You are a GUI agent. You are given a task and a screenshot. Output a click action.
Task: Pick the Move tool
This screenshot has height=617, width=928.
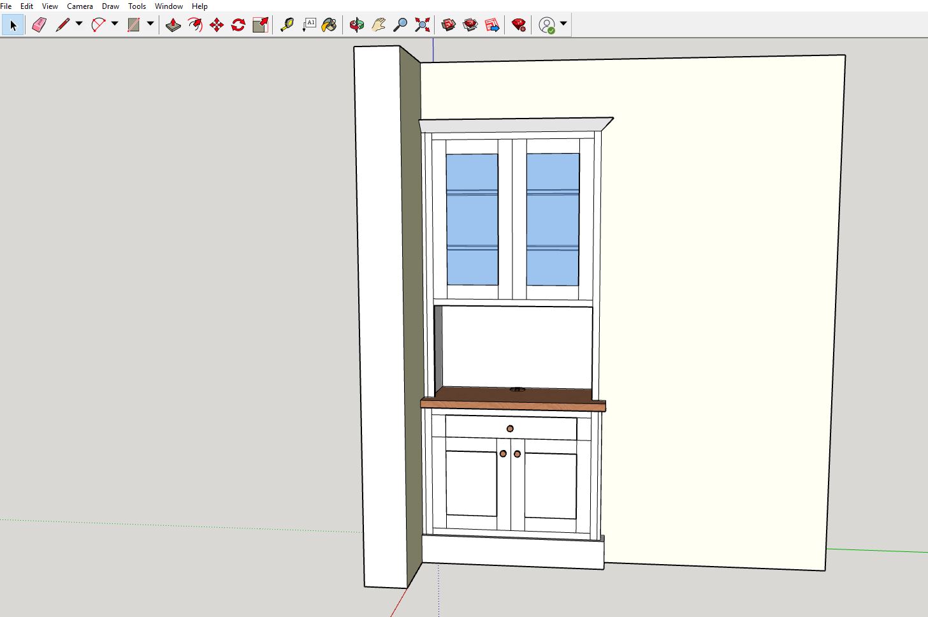pyautogui.click(x=215, y=25)
